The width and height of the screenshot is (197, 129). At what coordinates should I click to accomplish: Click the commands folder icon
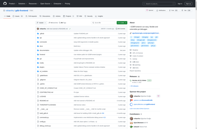pyautogui.click(x=38, y=42)
